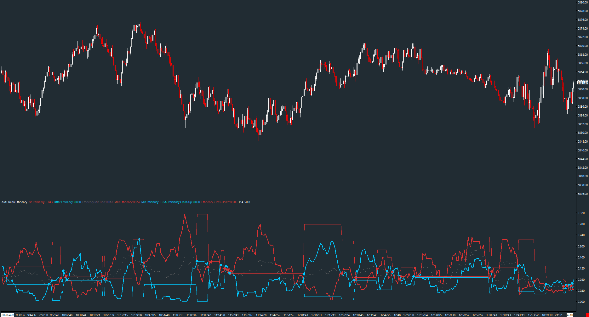Select the Efficiency Cross-Down label
Viewport: 589px width, 317px height.
[219, 202]
